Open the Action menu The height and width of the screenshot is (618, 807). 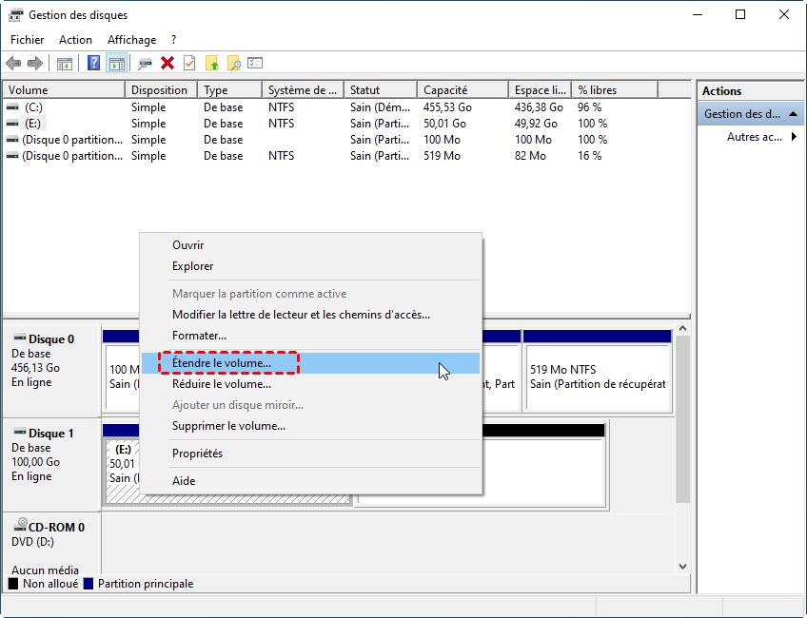click(76, 40)
